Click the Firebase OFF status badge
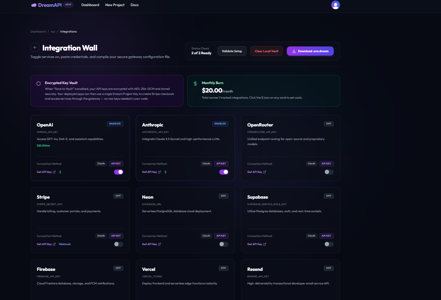The width and height of the screenshot is (441, 300). coord(118,268)
